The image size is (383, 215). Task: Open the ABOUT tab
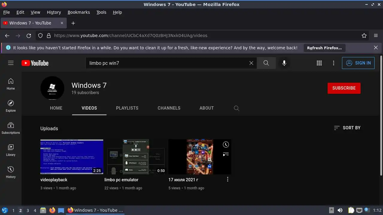pyautogui.click(x=207, y=108)
